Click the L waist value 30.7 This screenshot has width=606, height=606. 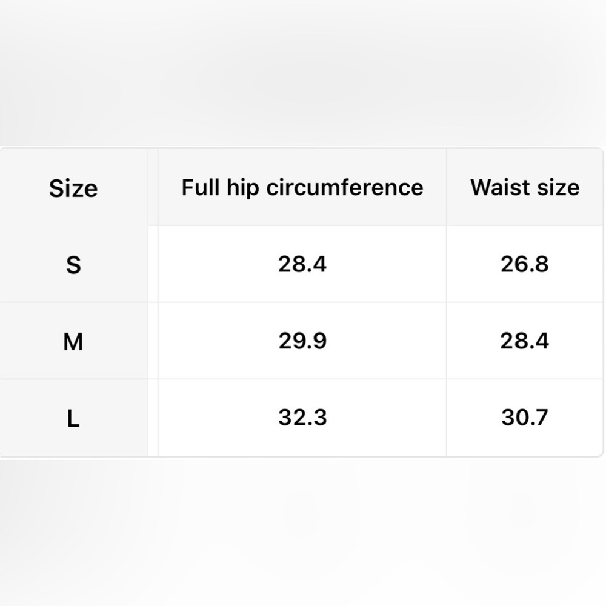[524, 418]
